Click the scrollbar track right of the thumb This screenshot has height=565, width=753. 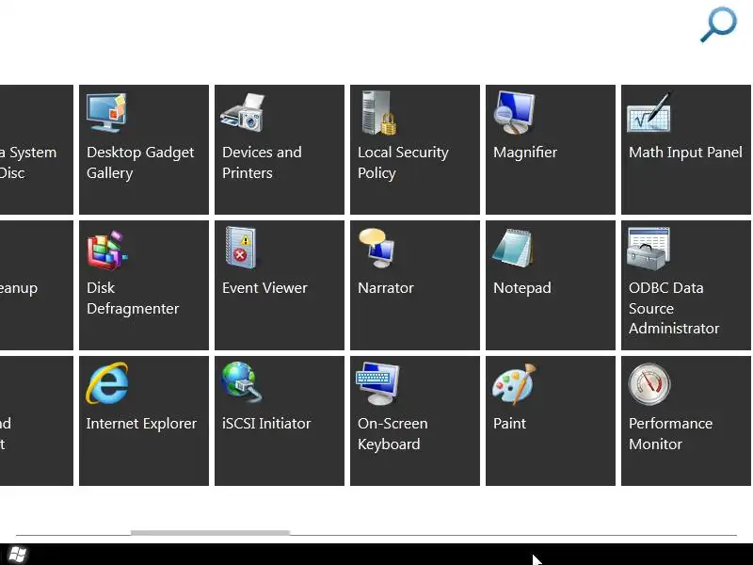point(513,533)
